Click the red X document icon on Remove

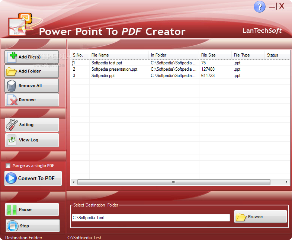pyautogui.click(x=12, y=100)
